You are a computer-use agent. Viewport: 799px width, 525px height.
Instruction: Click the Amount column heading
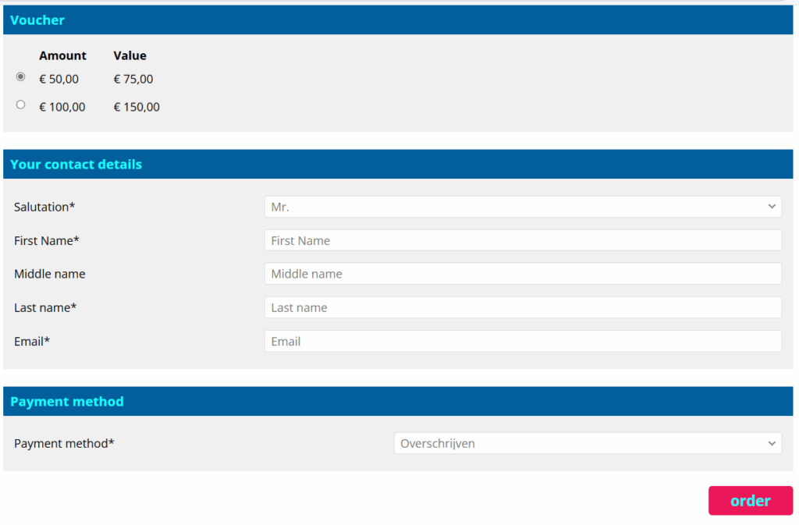click(62, 55)
